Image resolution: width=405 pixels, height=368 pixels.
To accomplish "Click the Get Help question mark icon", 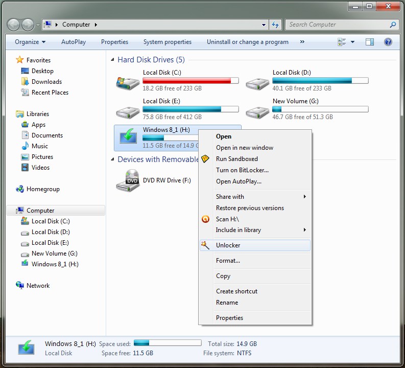I will (x=388, y=42).
